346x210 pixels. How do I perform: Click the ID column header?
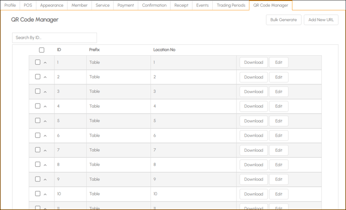[59, 50]
